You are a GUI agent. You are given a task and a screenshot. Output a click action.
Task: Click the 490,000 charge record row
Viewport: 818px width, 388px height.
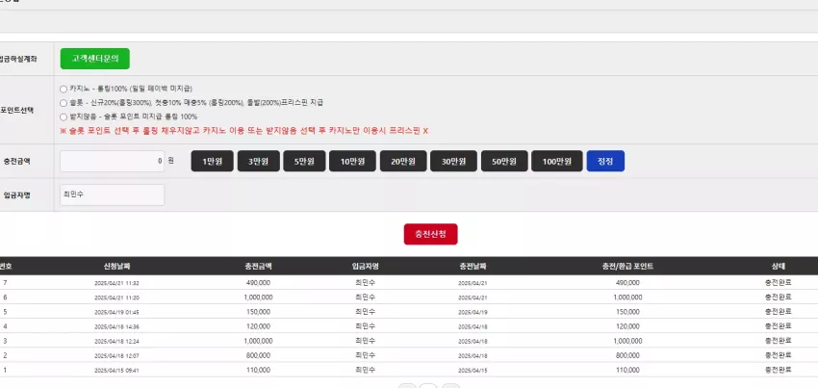pos(409,282)
